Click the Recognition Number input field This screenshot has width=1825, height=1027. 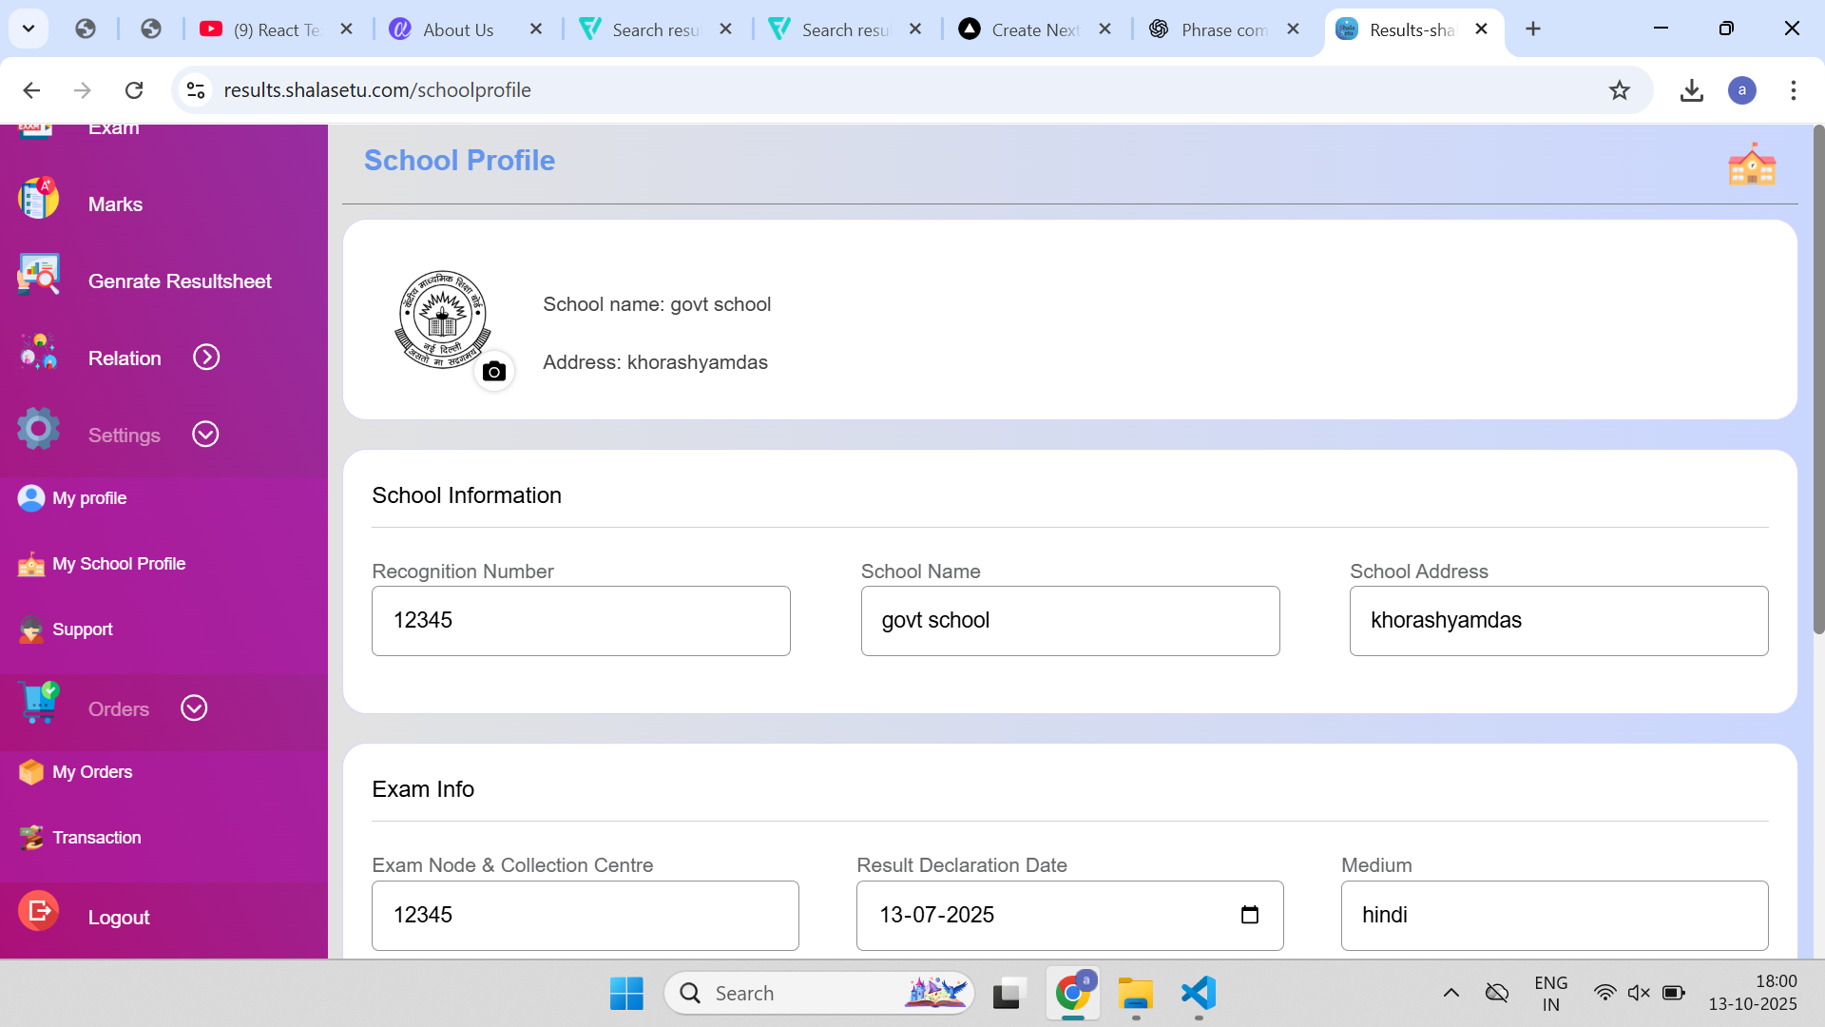coord(581,621)
